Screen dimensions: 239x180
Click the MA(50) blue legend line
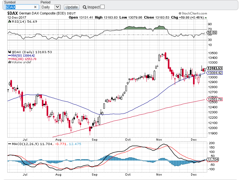[9, 56]
